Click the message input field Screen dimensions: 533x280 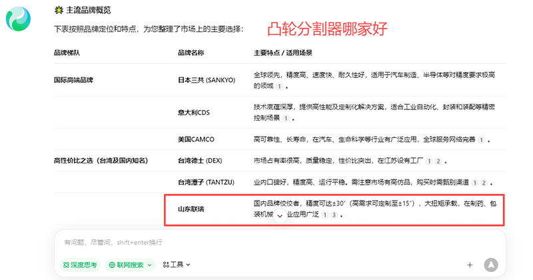[x=266, y=242]
